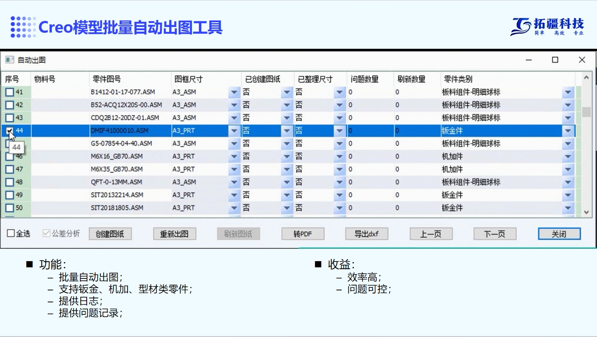This screenshot has width=597, height=337.
Task: Open 图框尺寸 dropdown for G5-07854-04-40.ASM
Action: (x=234, y=144)
